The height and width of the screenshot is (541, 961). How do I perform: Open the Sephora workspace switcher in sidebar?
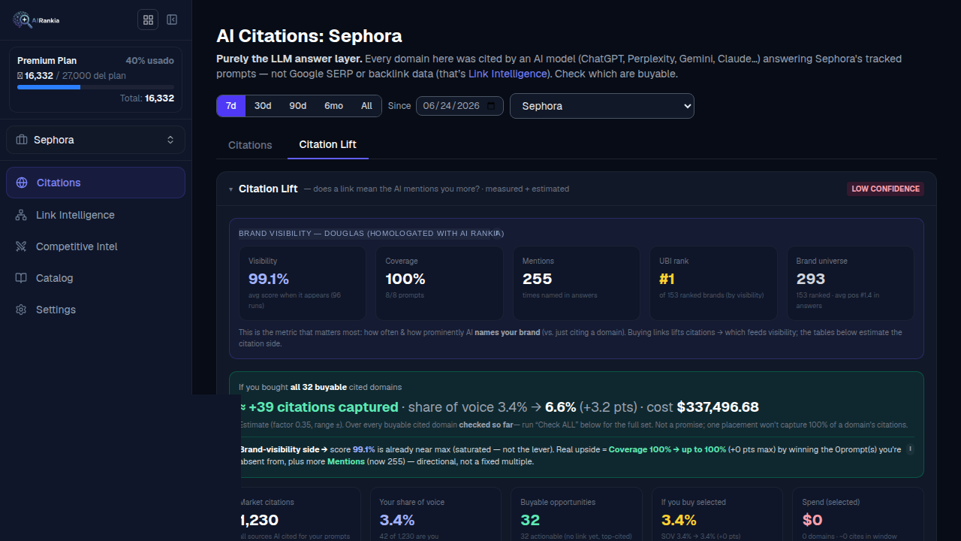click(95, 140)
